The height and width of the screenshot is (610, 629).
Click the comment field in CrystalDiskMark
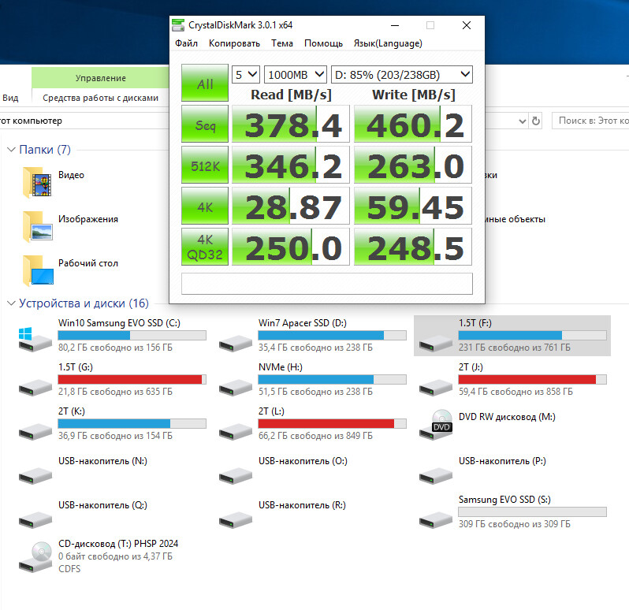tap(327, 284)
